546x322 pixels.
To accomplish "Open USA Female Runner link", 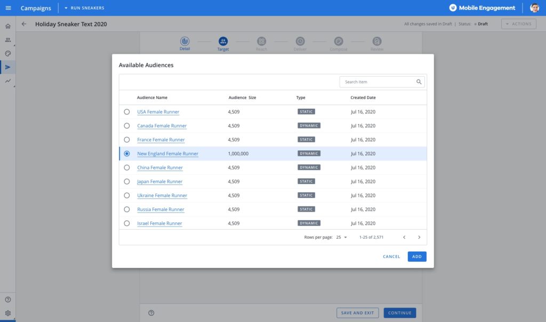I will coord(158,112).
